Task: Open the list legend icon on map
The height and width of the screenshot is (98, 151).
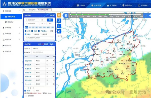Action: point(59,26)
